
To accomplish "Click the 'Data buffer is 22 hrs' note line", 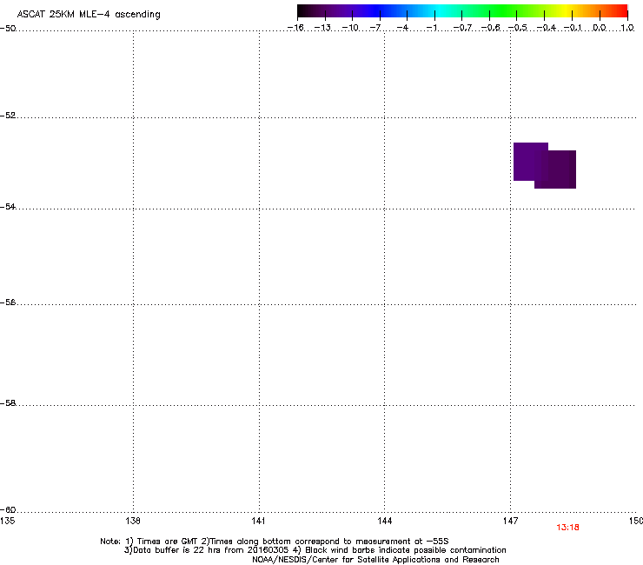I will pyautogui.click(x=315, y=550).
